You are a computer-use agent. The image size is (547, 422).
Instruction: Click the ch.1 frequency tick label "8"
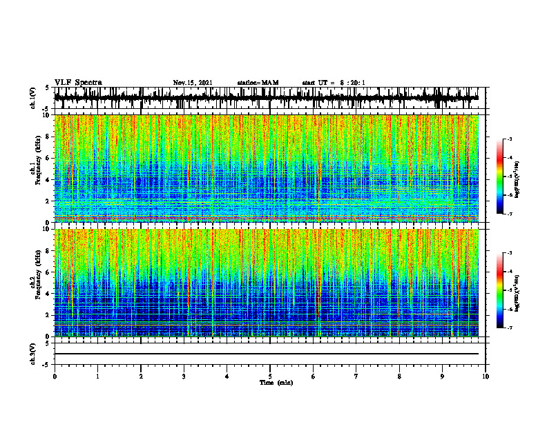click(48, 137)
